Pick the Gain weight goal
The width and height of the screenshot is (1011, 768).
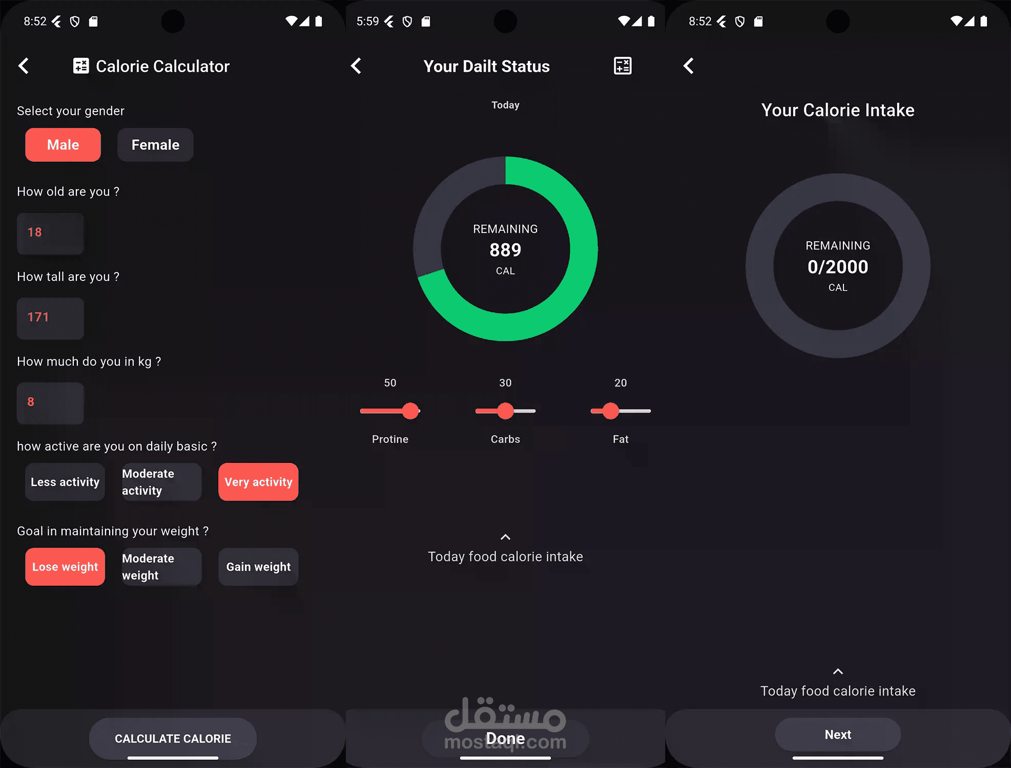(x=258, y=567)
